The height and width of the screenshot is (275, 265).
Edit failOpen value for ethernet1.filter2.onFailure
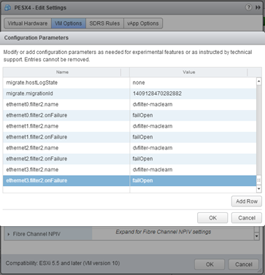pyautogui.click(x=193, y=137)
